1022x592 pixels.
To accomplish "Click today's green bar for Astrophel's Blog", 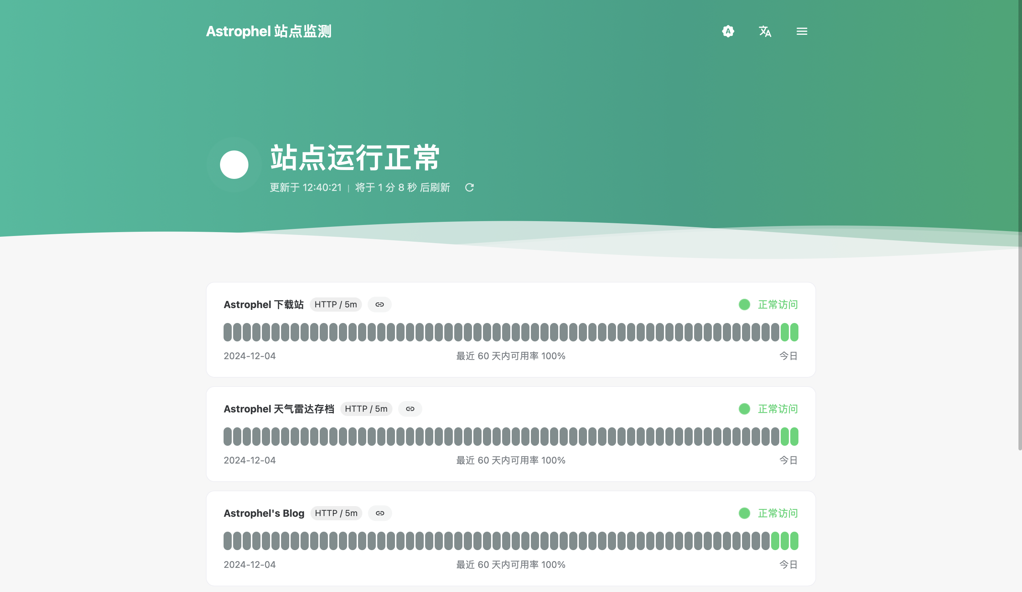I will 794,541.
